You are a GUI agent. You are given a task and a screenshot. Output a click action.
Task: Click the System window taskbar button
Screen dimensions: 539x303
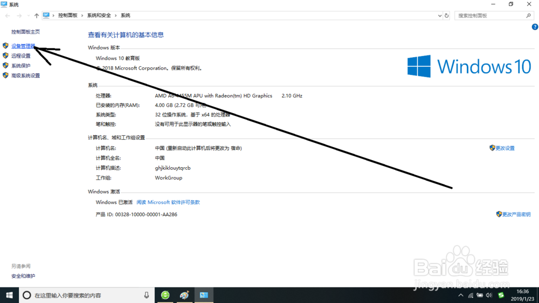204,295
